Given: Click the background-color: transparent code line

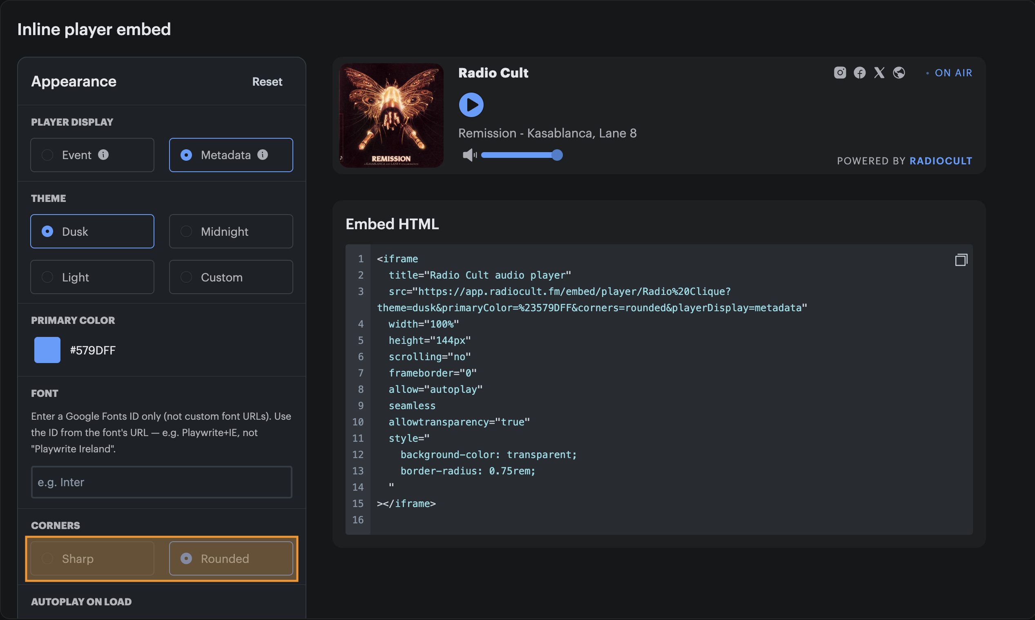Looking at the screenshot, I should pos(489,454).
